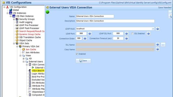Click the help icon next to LDAP Host
Image resolution: width=173 pixels, height=97 pixels.
pos(158,29)
